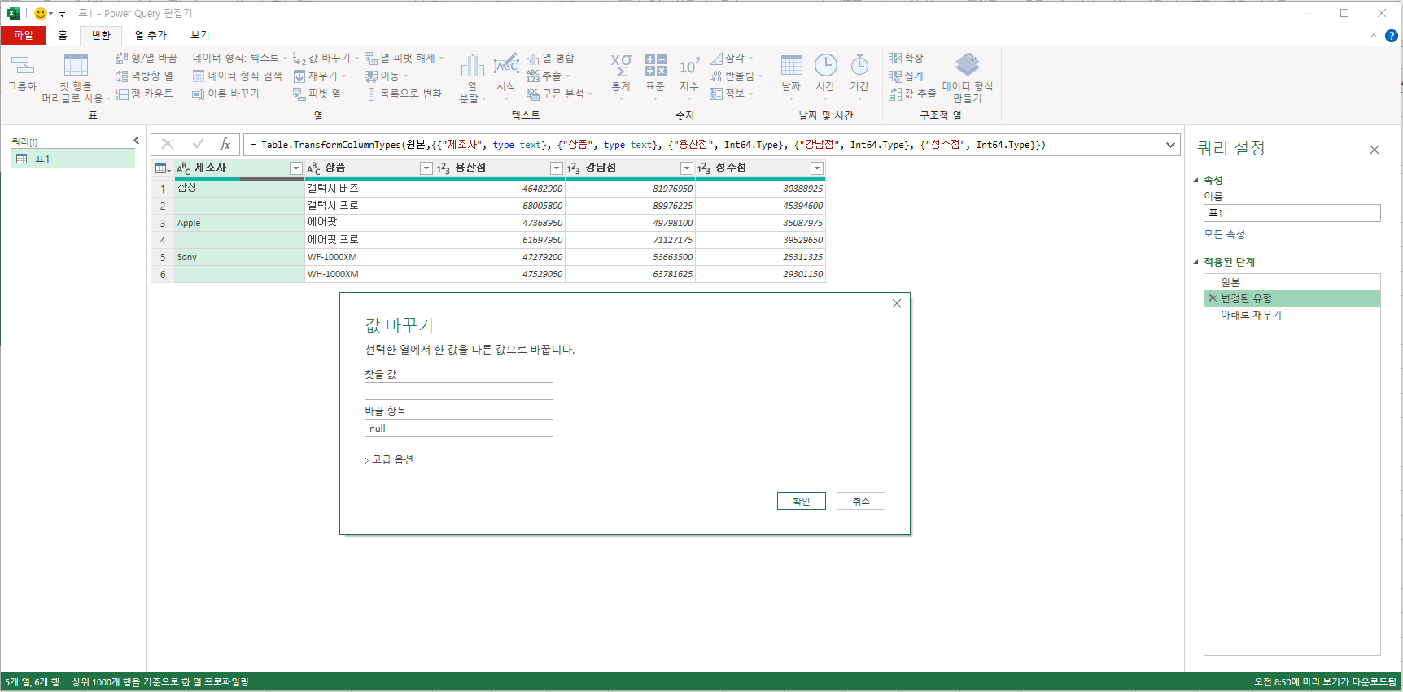Click the 찾을 값 input field
Screen dimensions: 1403x692
coord(459,391)
